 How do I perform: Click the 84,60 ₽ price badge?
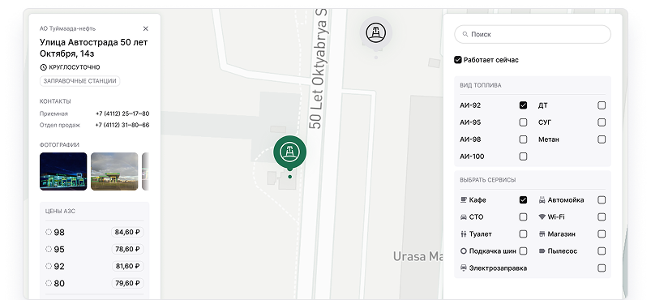click(127, 232)
